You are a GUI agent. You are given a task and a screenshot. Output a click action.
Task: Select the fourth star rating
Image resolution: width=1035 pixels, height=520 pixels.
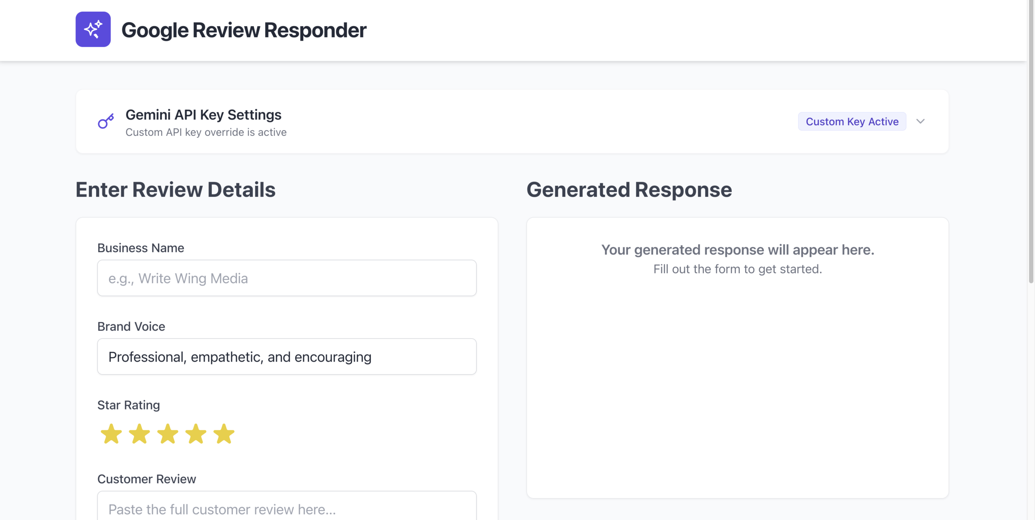196,434
